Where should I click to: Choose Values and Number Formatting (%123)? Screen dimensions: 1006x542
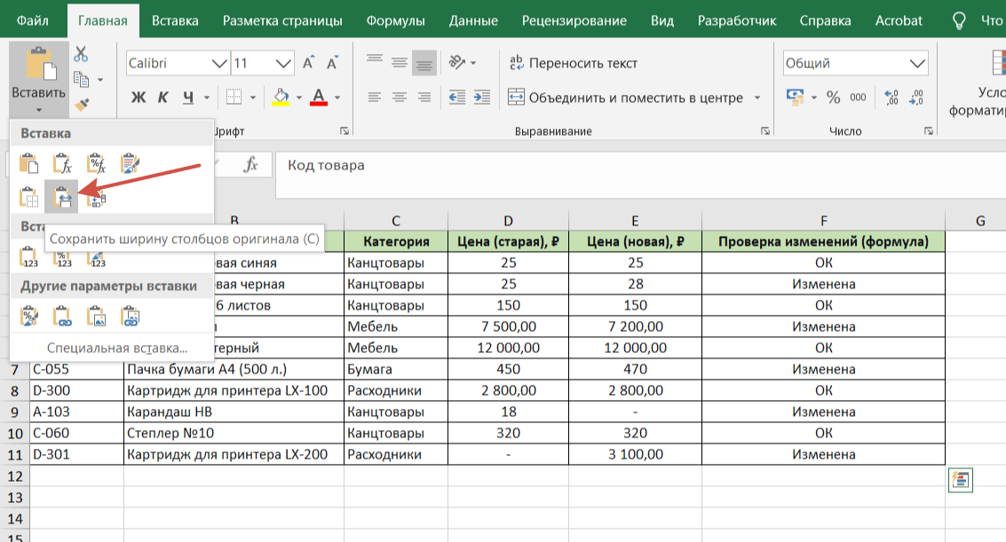[63, 259]
